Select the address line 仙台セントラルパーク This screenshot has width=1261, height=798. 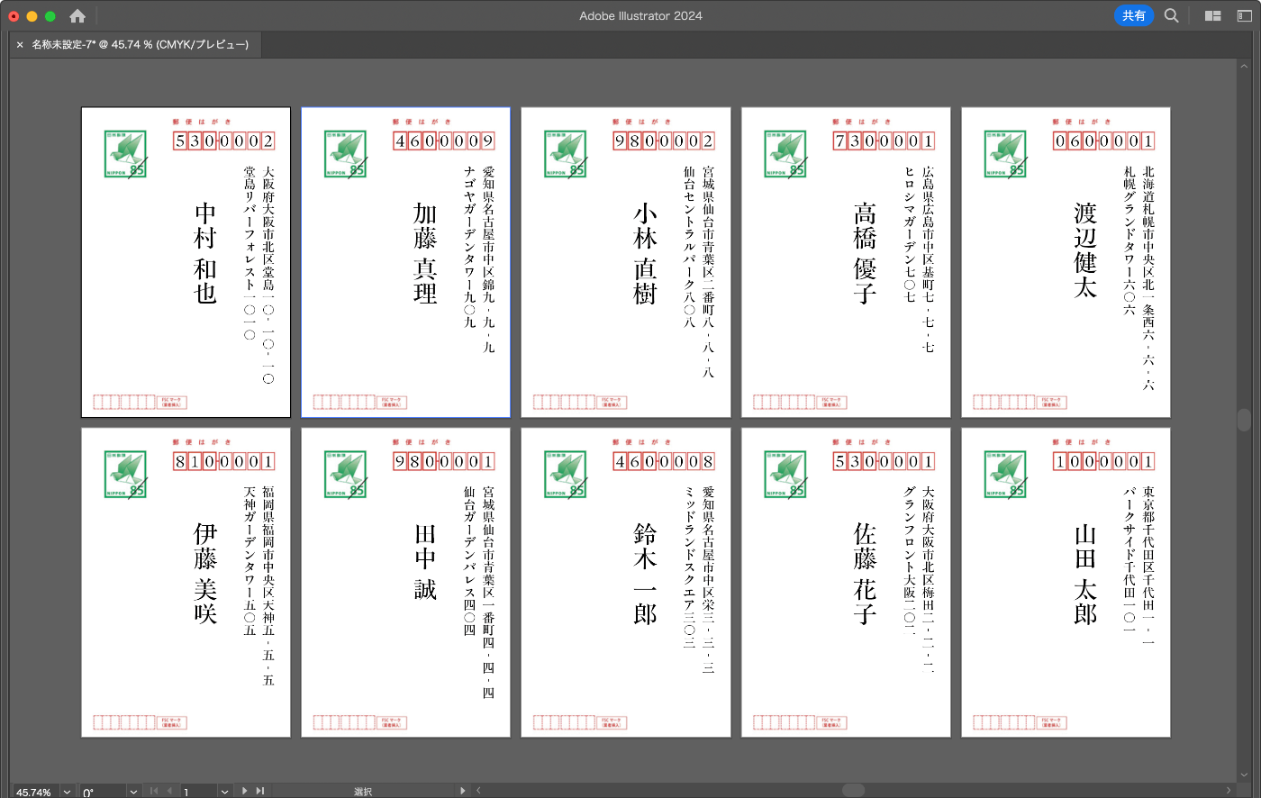[689, 228]
